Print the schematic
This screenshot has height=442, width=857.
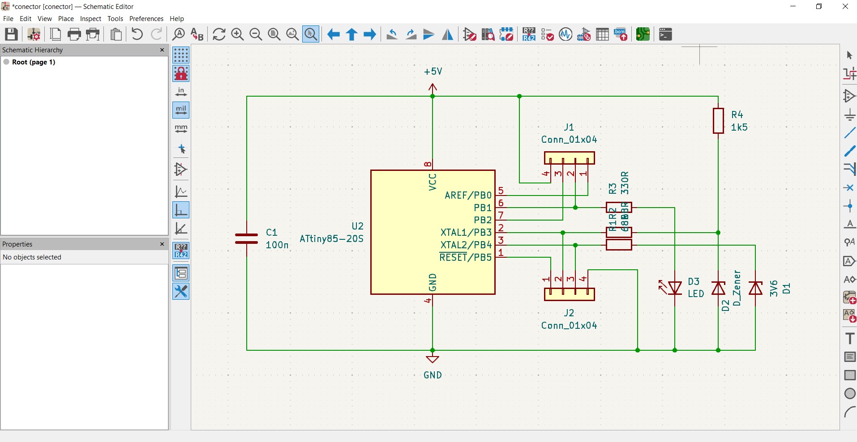(x=74, y=34)
